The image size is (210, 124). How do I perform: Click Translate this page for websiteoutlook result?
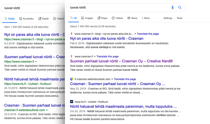125,79
